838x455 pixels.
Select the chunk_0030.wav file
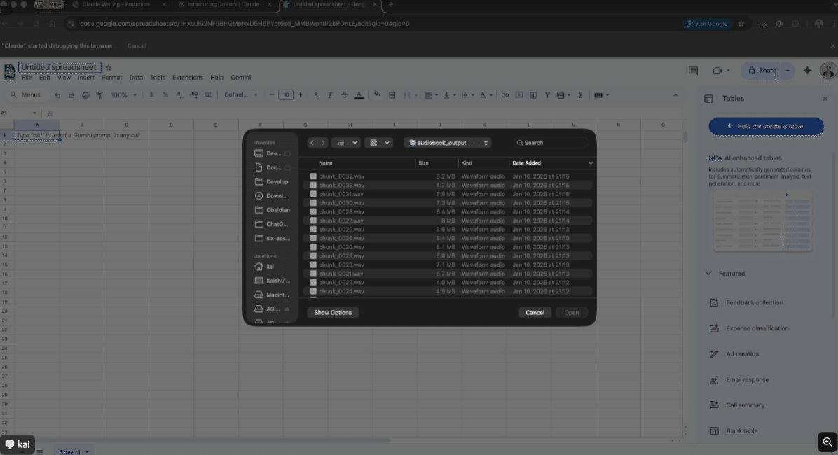(x=341, y=203)
